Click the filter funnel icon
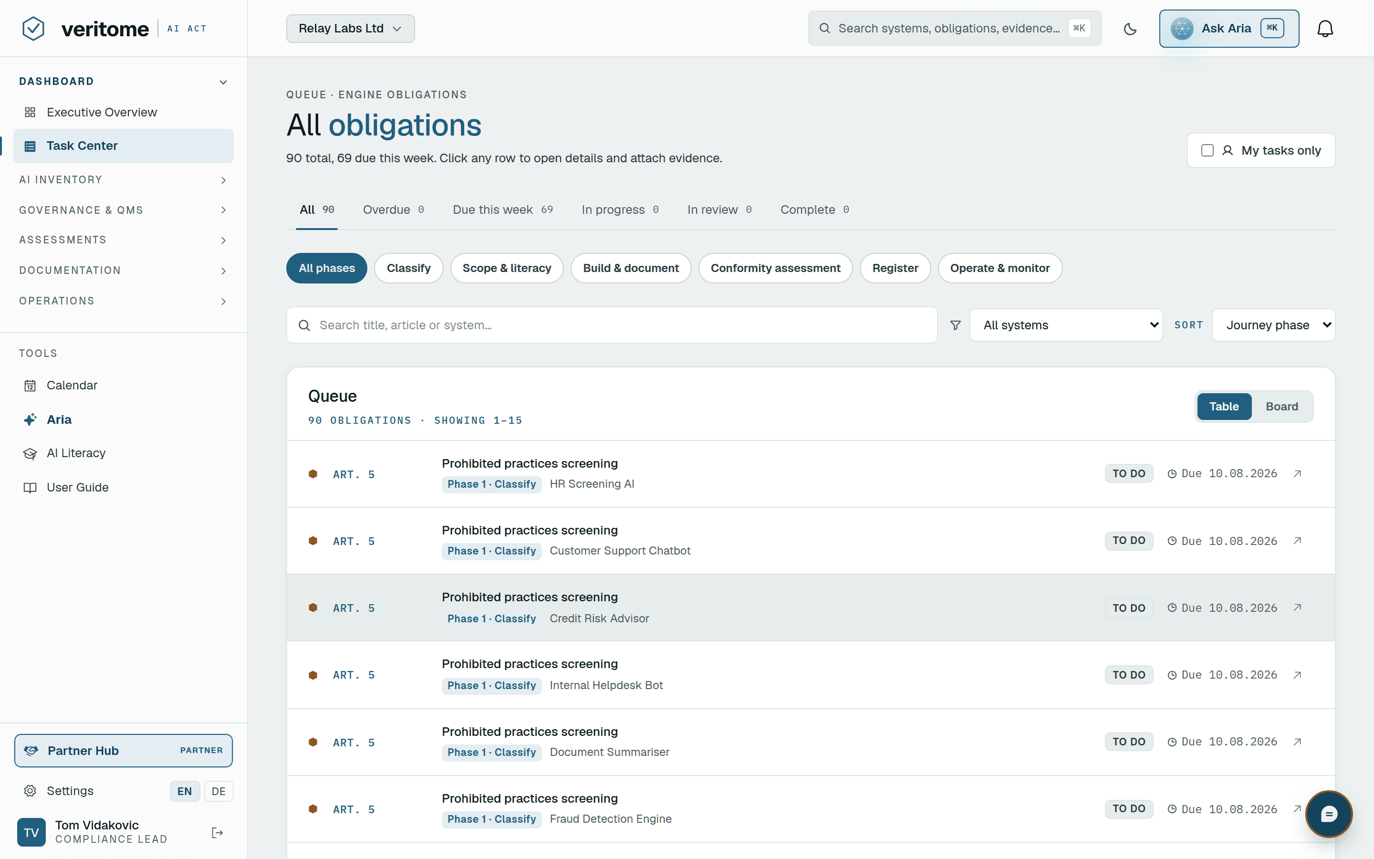This screenshot has height=859, width=1374. click(x=956, y=325)
